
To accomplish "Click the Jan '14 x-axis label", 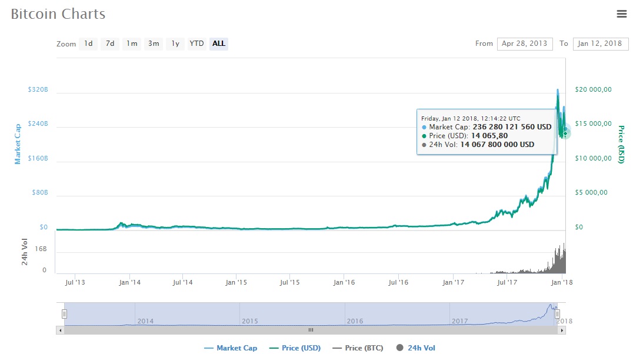I will point(129,282).
